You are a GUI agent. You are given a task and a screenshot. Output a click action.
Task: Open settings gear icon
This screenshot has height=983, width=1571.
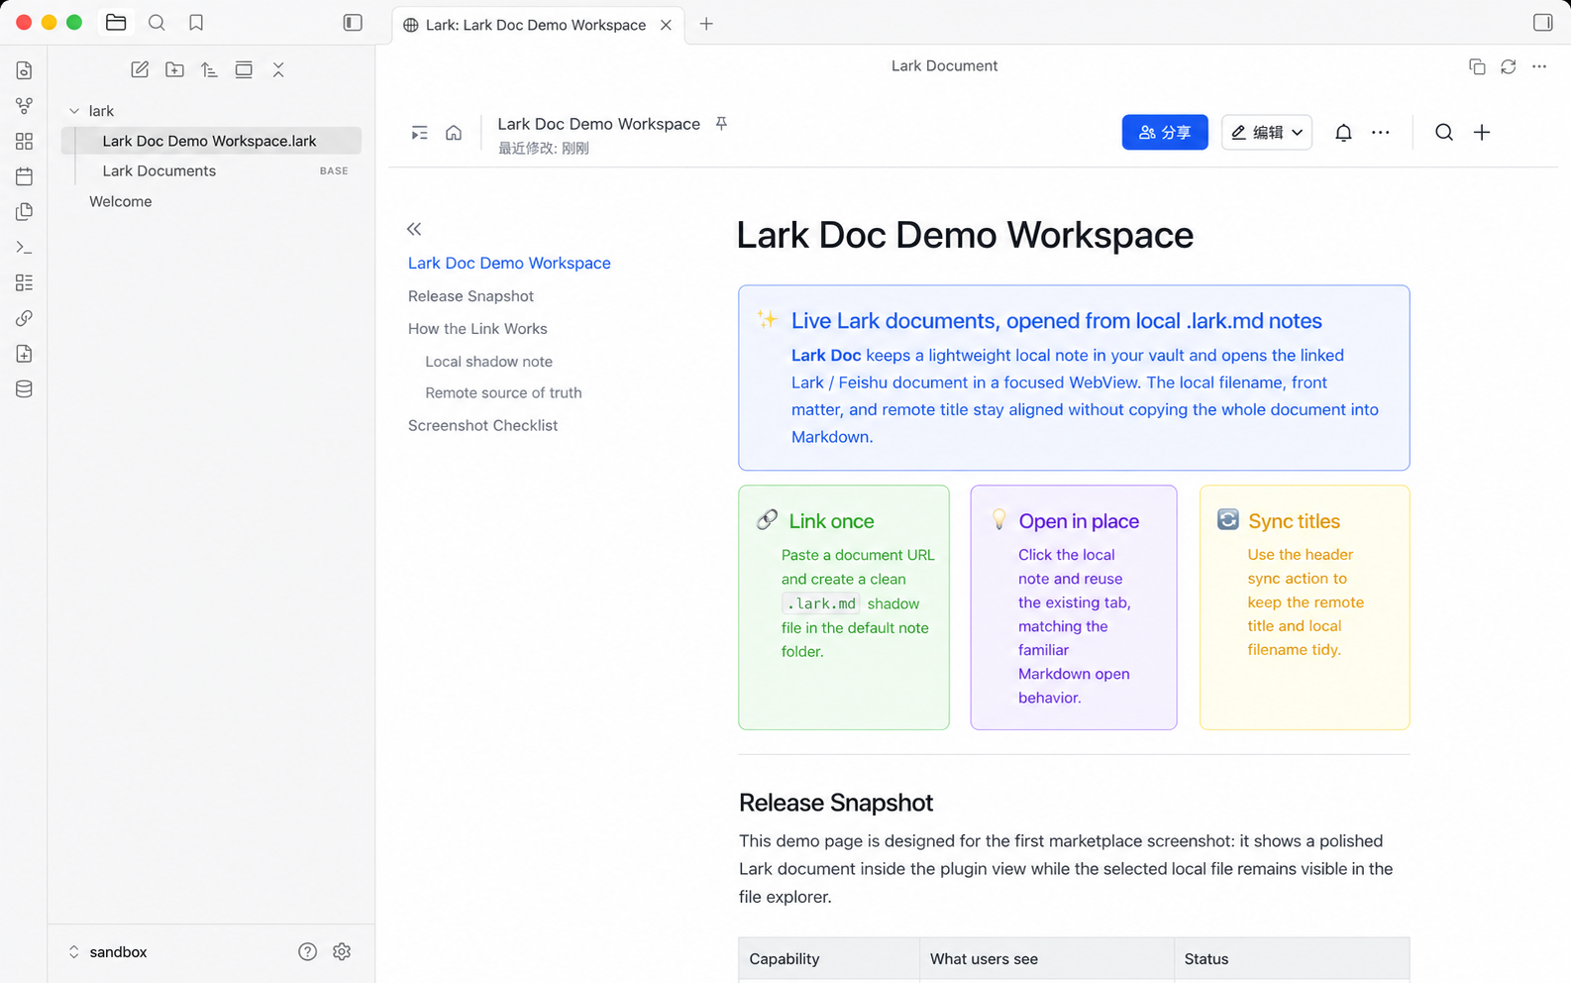(342, 951)
